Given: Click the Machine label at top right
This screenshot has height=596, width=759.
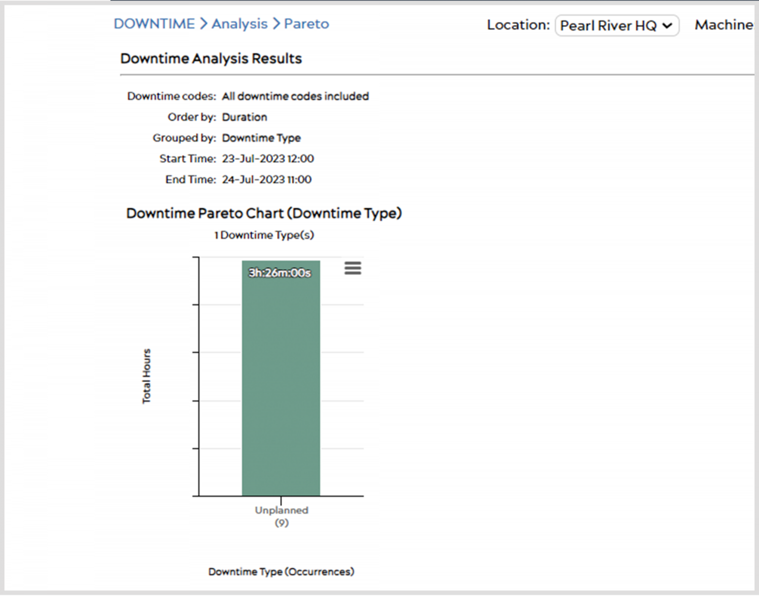Looking at the screenshot, I should pyautogui.click(x=724, y=25).
